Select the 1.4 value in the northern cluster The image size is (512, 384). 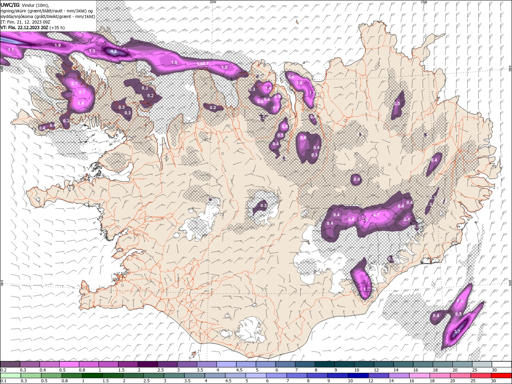pyautogui.click(x=268, y=88)
